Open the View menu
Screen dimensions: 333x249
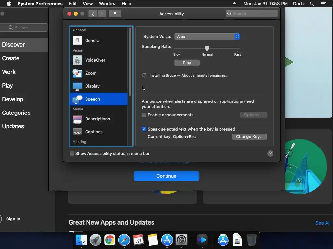pos(88,4)
